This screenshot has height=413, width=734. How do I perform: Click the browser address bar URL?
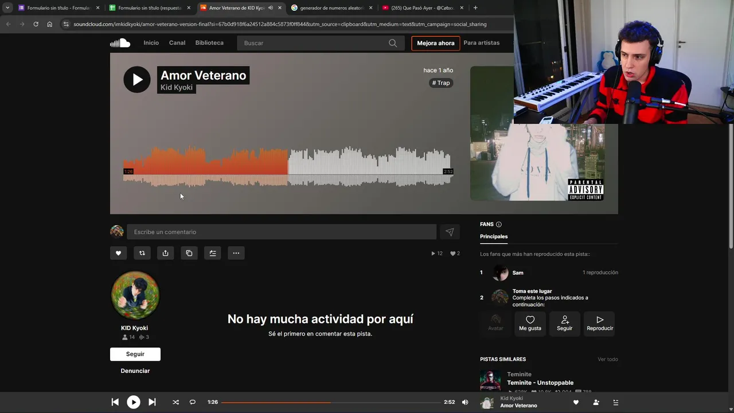pyautogui.click(x=280, y=24)
